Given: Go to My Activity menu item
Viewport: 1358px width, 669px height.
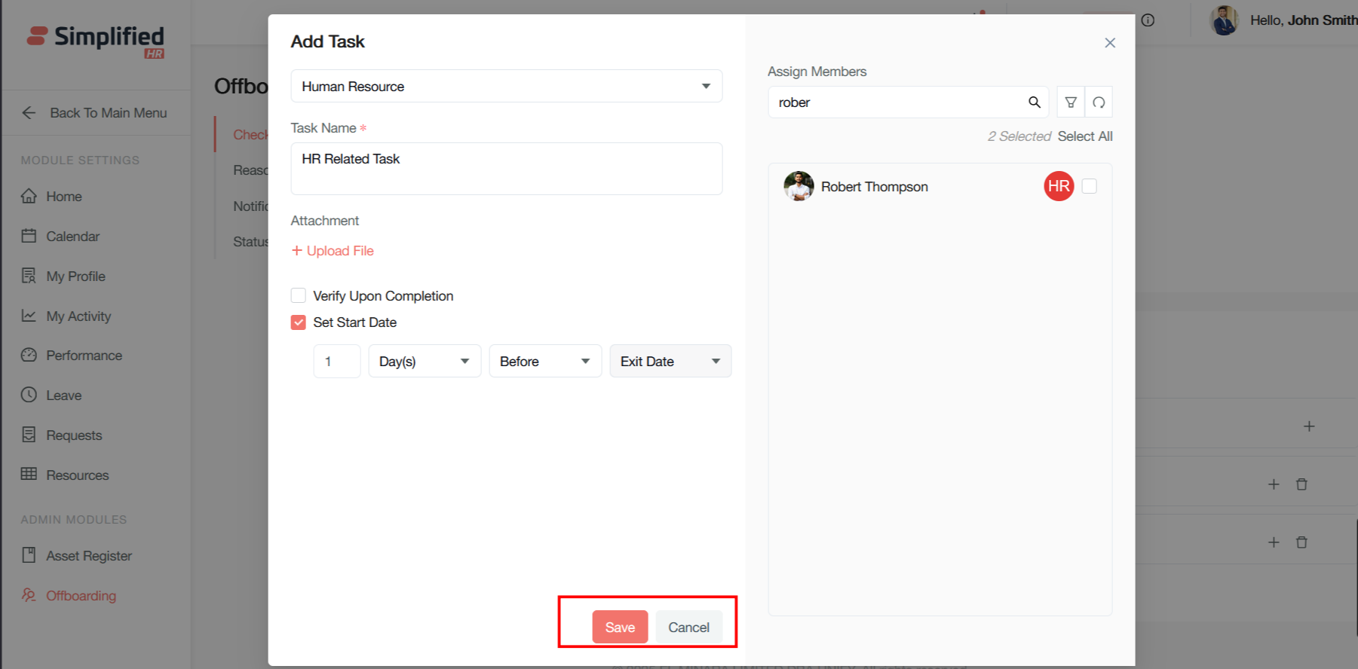Looking at the screenshot, I should coord(78,316).
